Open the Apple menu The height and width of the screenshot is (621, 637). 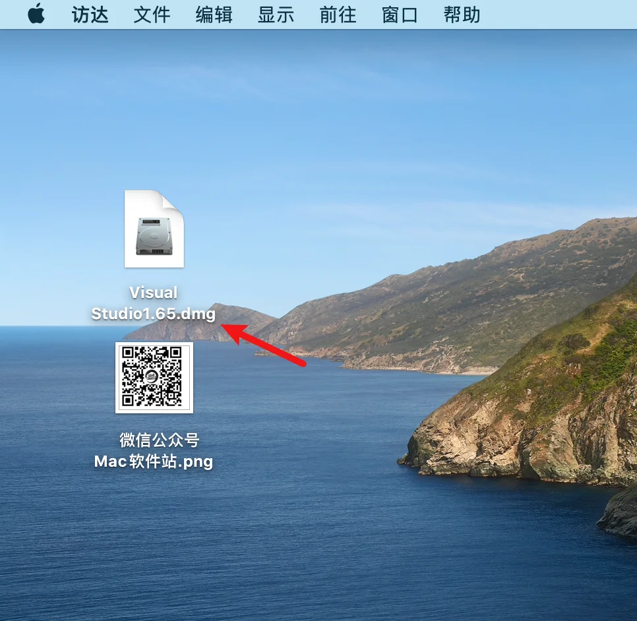click(36, 14)
